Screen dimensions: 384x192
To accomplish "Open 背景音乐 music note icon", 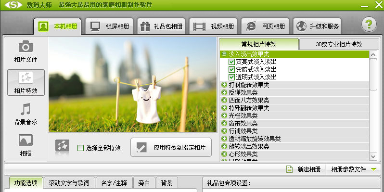I will [26, 109].
